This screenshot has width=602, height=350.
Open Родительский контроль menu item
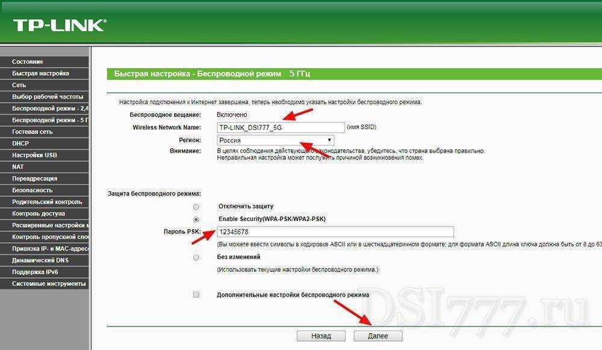pos(47,202)
